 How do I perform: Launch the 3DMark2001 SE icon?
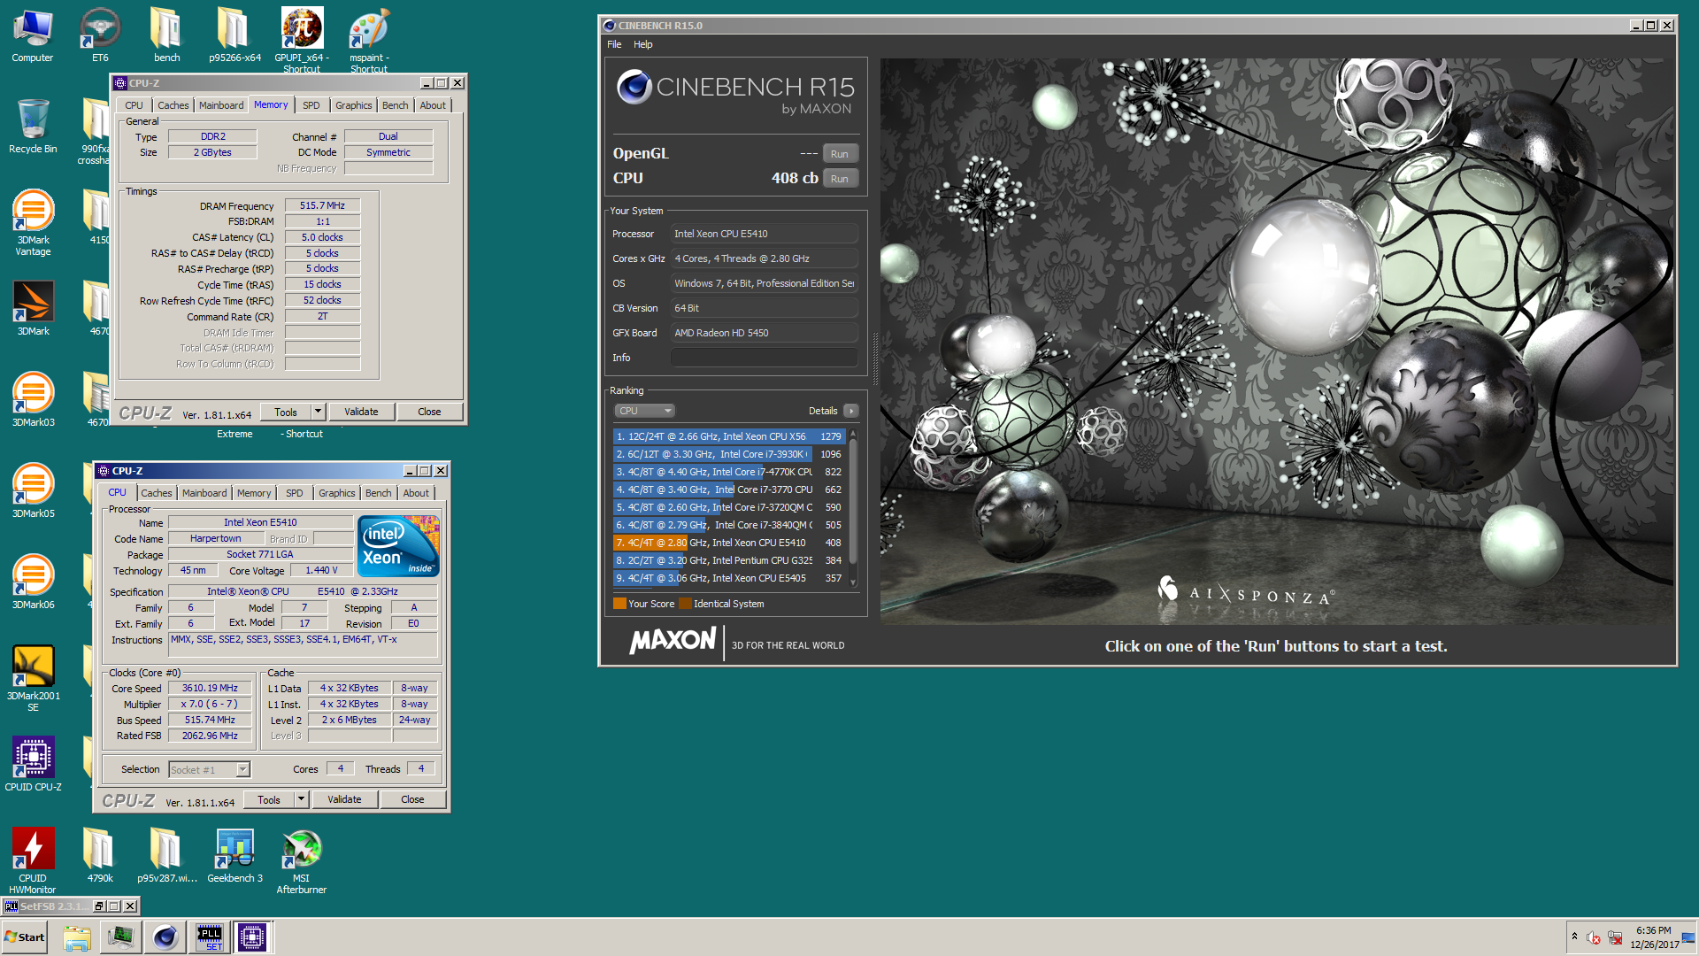click(33, 677)
